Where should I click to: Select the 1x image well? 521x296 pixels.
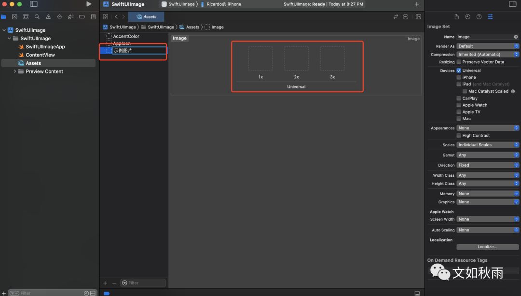tap(260, 59)
